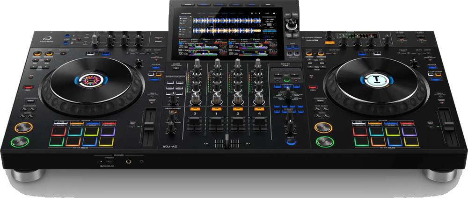This screenshot has width=468, height=198.
Task: Select BEAT LOOP pad mode on right deck
Action: tap(375, 123)
